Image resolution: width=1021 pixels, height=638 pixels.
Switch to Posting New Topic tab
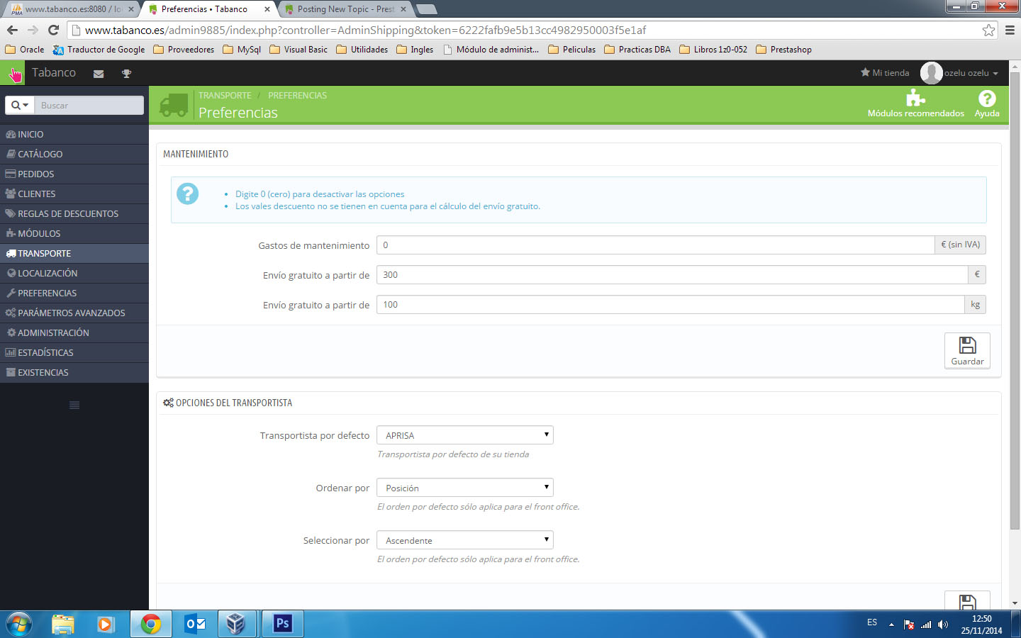pyautogui.click(x=346, y=9)
